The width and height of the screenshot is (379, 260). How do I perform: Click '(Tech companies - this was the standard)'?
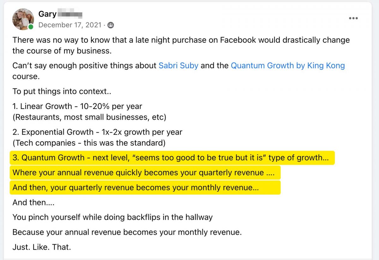[x=89, y=143]
